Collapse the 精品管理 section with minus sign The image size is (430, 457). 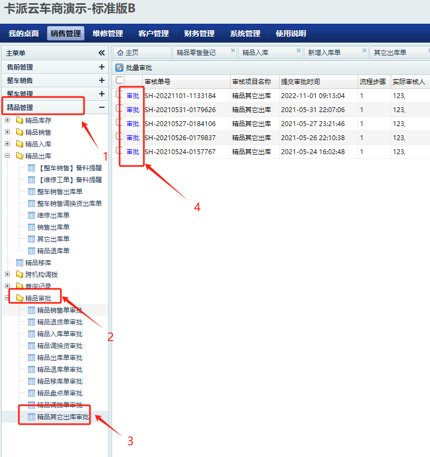[101, 108]
